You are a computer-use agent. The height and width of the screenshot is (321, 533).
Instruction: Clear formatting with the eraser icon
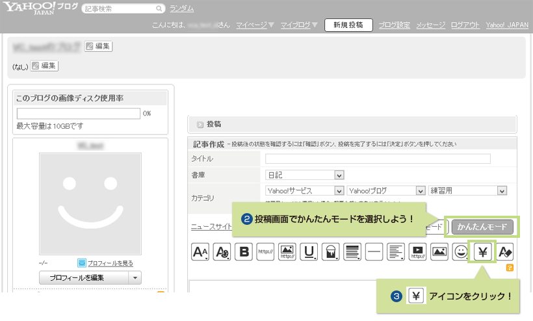(505, 251)
